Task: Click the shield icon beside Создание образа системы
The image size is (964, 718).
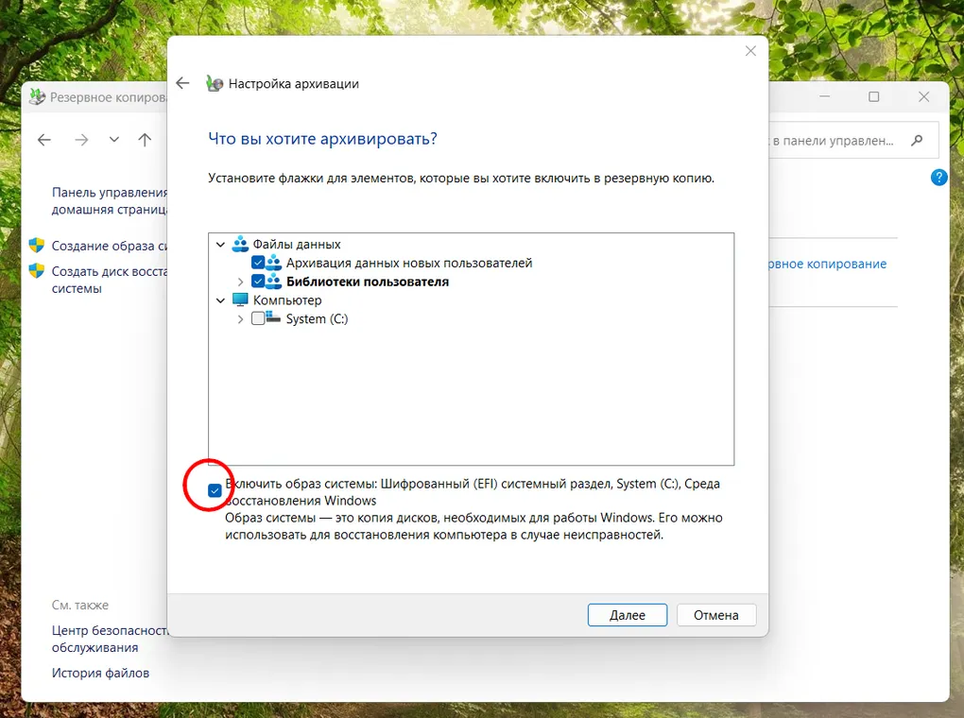Action: tap(37, 246)
